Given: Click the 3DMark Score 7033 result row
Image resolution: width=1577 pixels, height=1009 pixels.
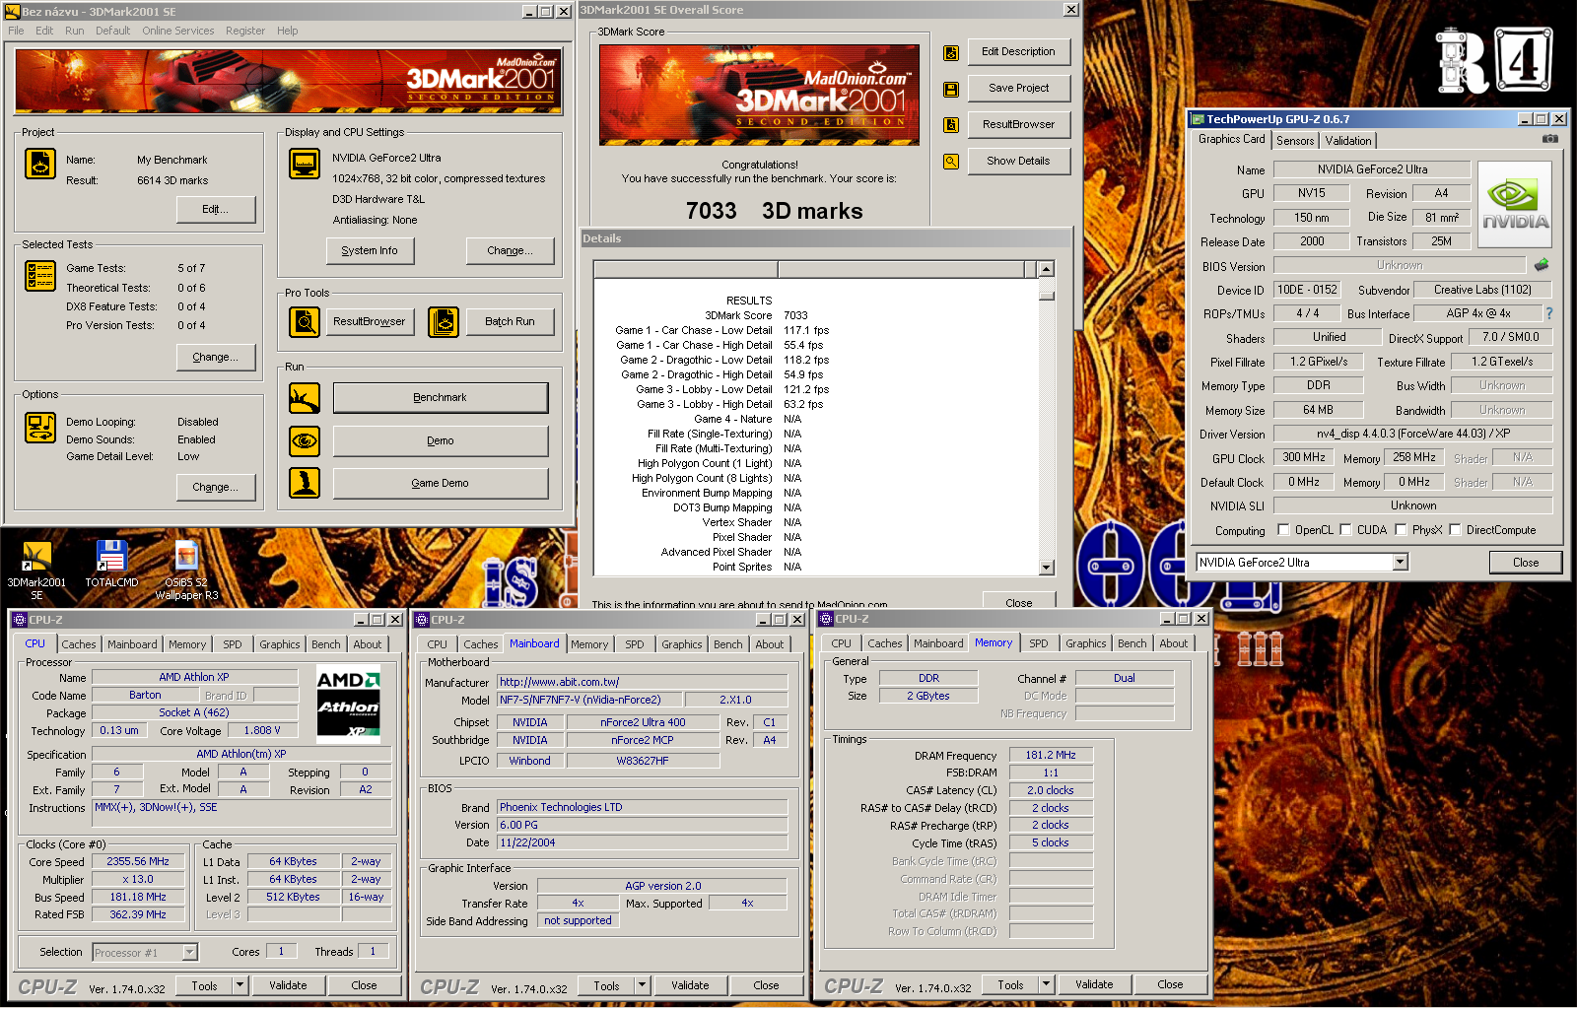Looking at the screenshot, I should click(756, 316).
